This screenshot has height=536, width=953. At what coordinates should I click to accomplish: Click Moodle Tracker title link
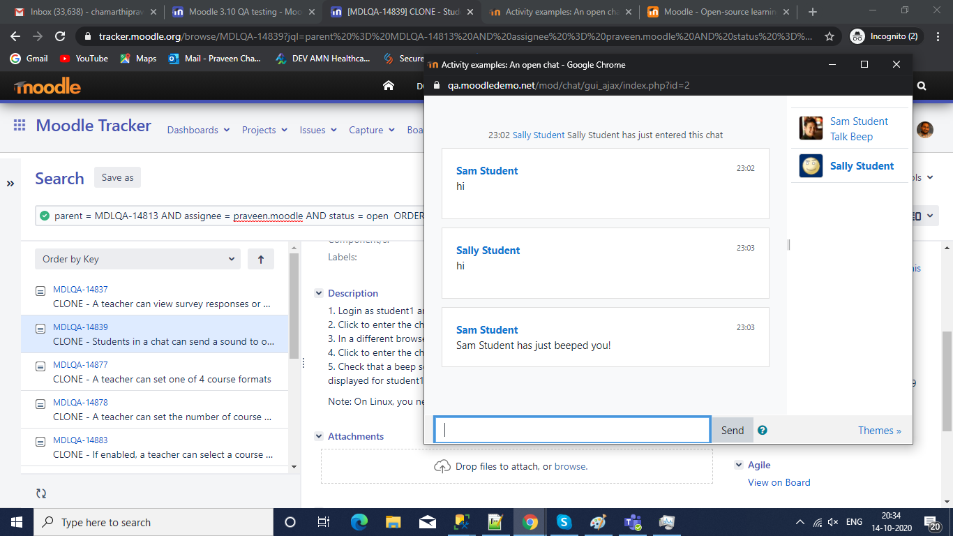(x=93, y=126)
